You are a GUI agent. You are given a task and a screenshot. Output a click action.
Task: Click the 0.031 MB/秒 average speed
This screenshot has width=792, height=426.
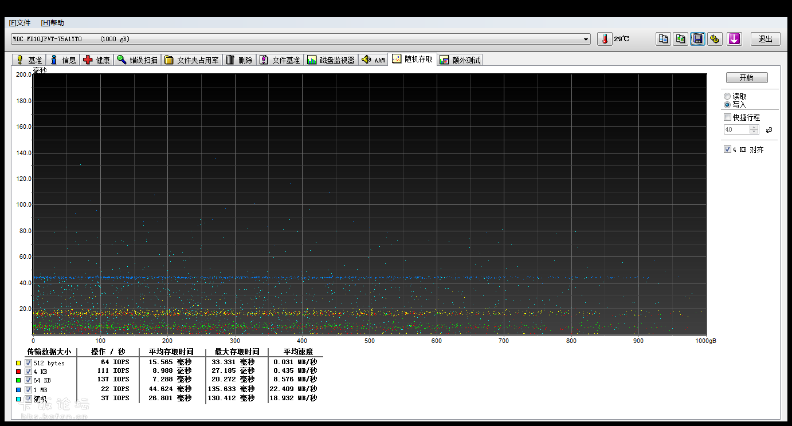pos(295,362)
